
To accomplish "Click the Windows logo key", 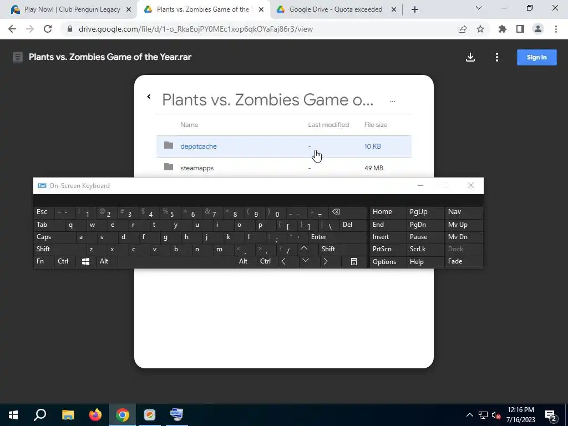I will (x=86, y=262).
